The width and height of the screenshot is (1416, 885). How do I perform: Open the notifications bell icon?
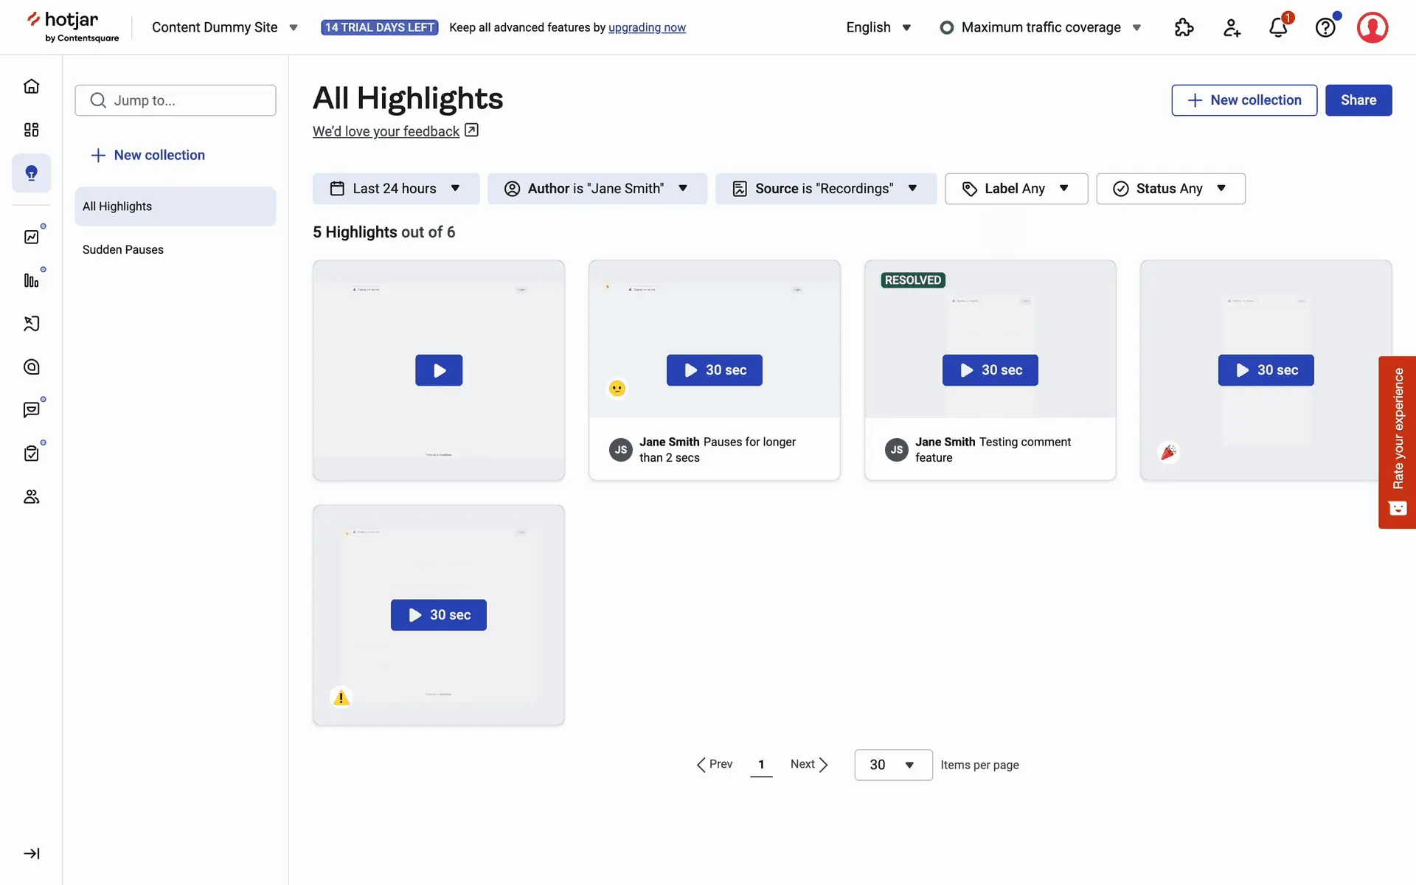[1278, 28]
